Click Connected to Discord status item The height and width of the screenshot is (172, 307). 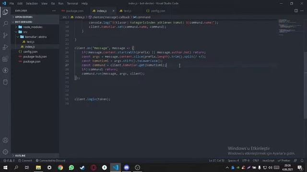click(x=50, y=161)
